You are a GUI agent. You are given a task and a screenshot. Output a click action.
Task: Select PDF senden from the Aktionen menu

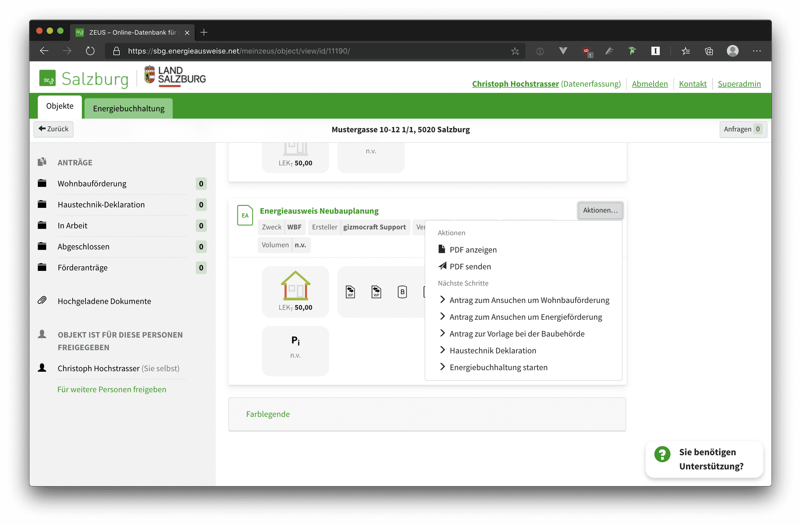[x=470, y=266]
